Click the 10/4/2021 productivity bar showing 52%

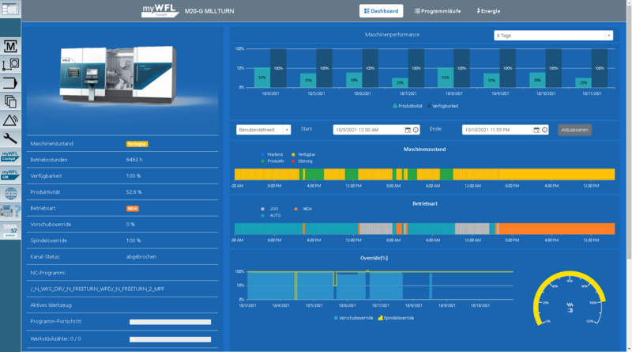pyautogui.click(x=262, y=78)
